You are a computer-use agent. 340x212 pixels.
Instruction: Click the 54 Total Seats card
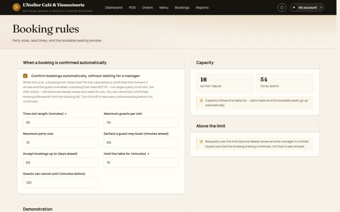pyautogui.click(x=285, y=83)
